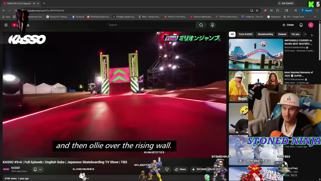Select the All filter chip
This screenshot has height=181, width=321.
(232, 34)
